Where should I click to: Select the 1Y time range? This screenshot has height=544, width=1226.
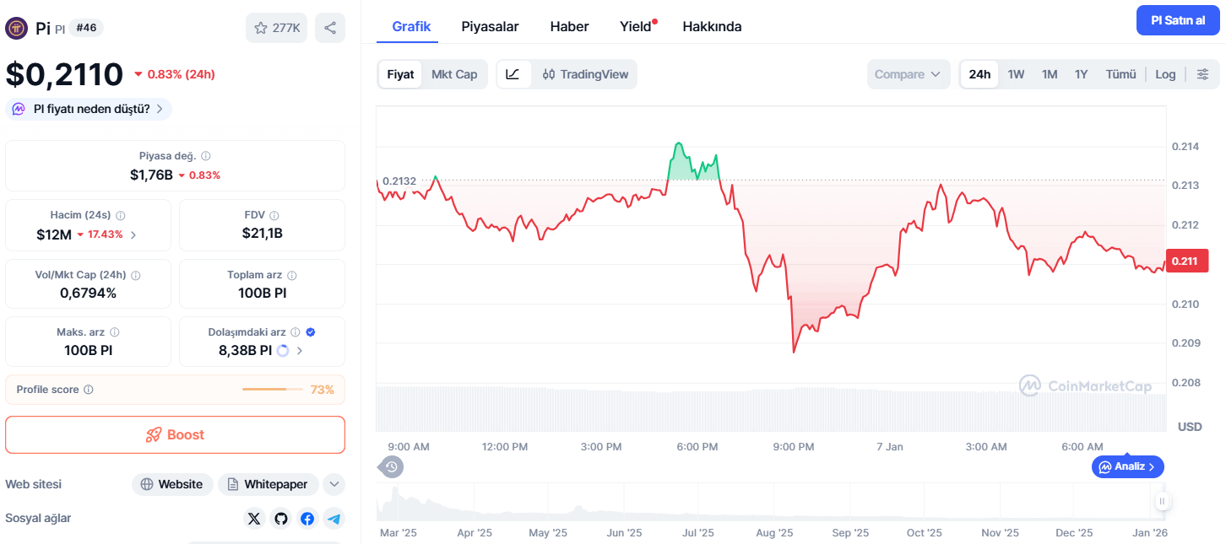click(1081, 74)
